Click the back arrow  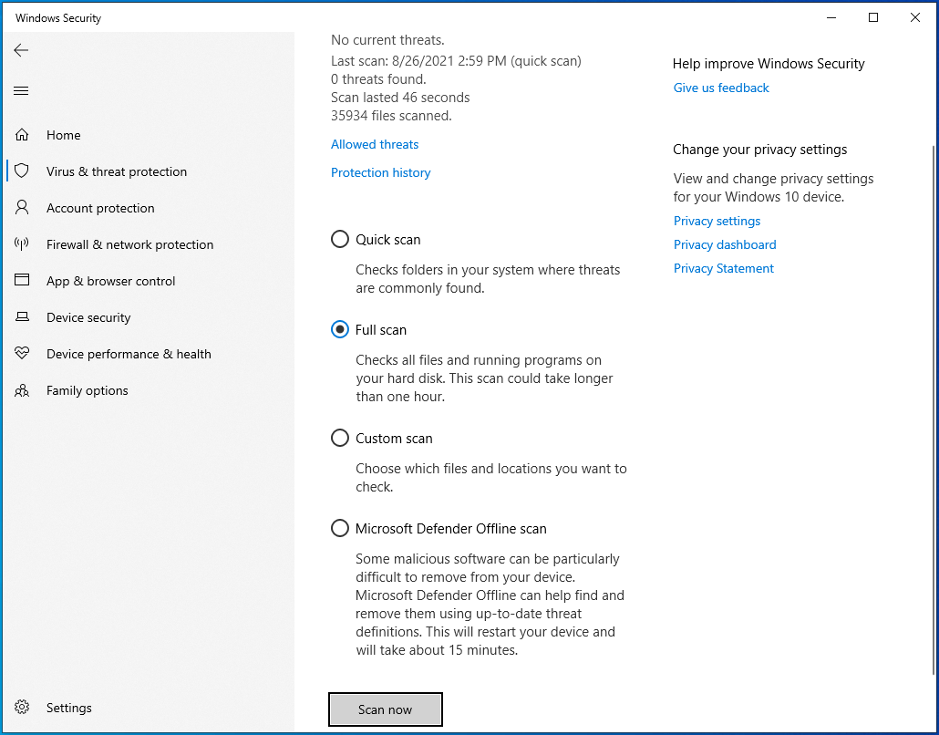pyautogui.click(x=21, y=50)
